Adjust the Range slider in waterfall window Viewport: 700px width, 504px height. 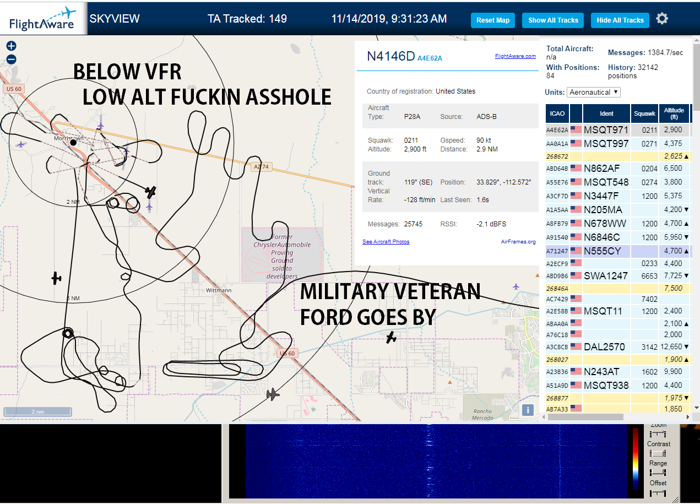click(x=659, y=473)
